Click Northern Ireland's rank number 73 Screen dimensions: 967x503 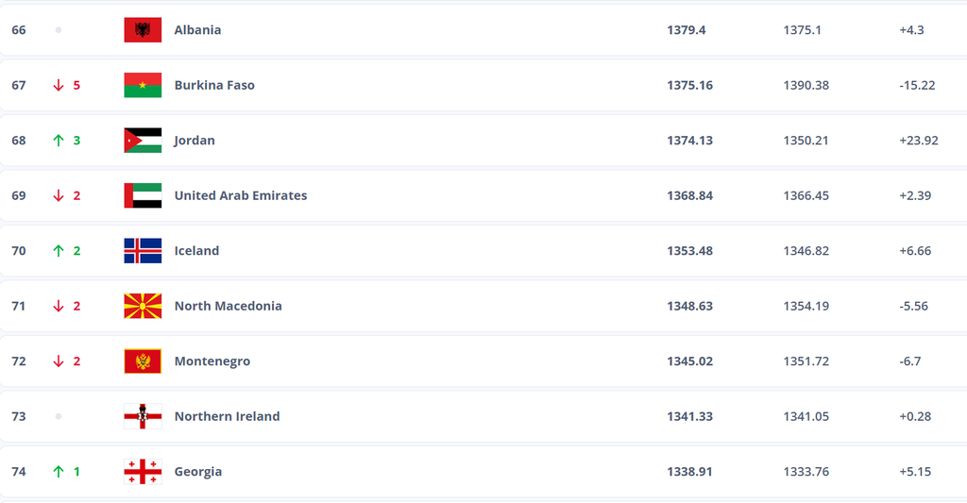coord(19,416)
